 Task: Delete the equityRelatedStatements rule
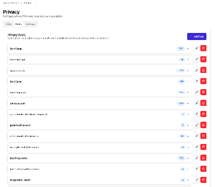pos(203,147)
